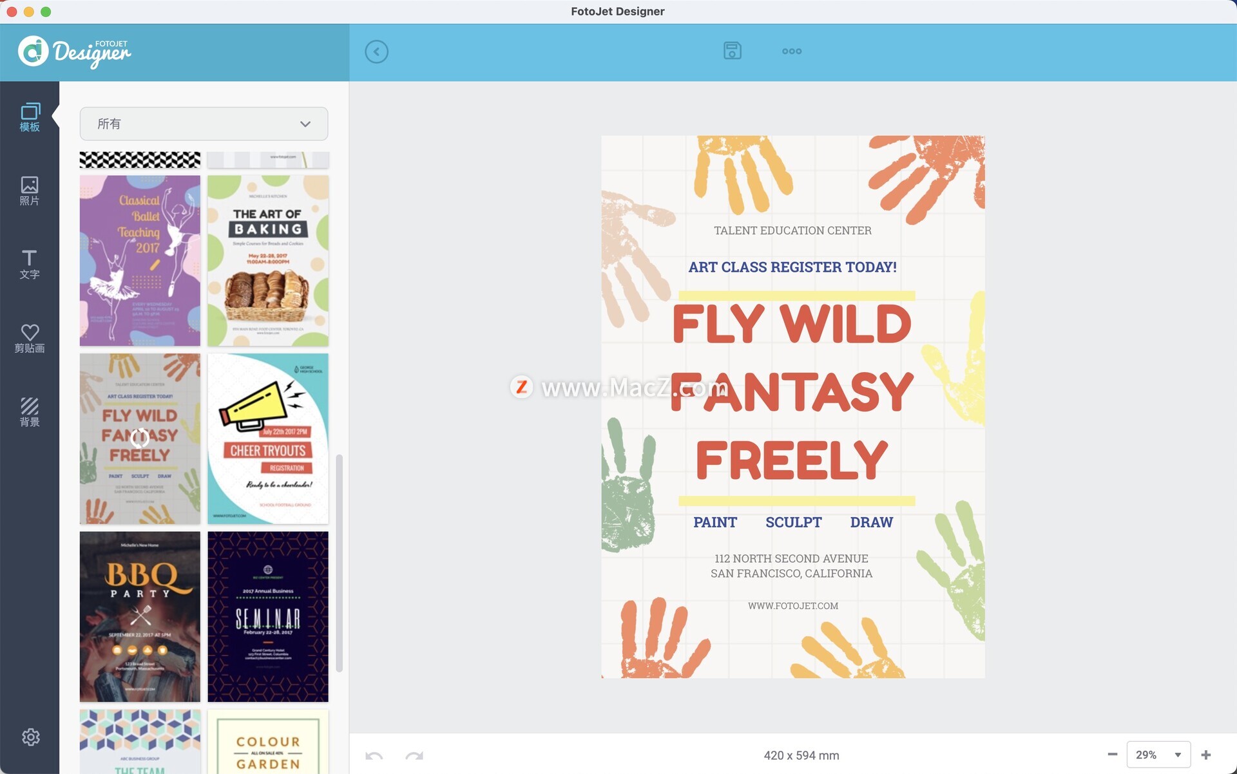Screen dimensions: 1237x774
Task: Click the template list scrollbar
Action: 340,563
